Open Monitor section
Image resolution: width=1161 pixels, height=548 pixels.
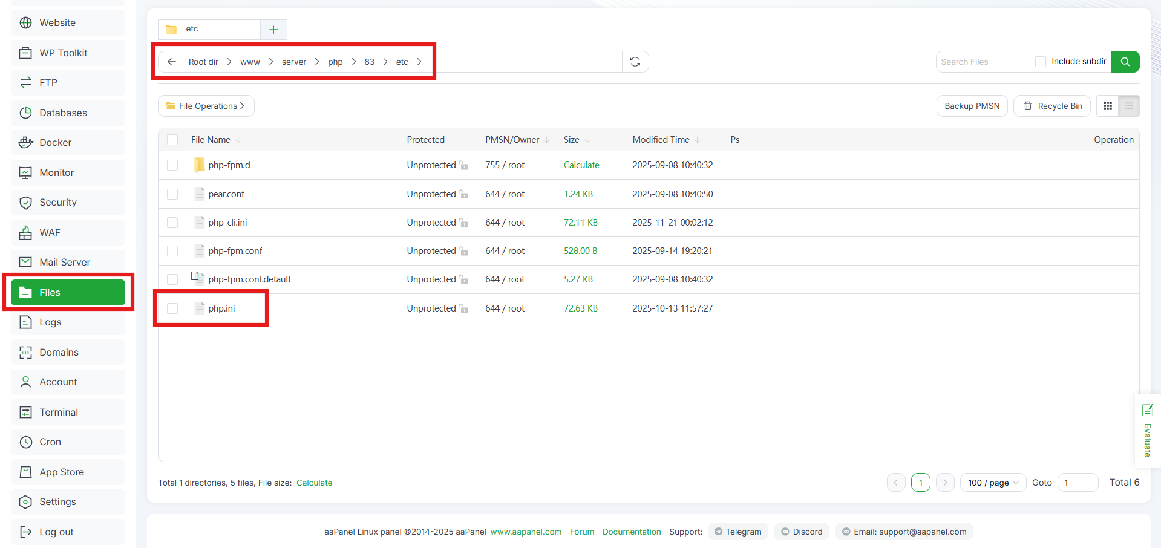(x=68, y=173)
